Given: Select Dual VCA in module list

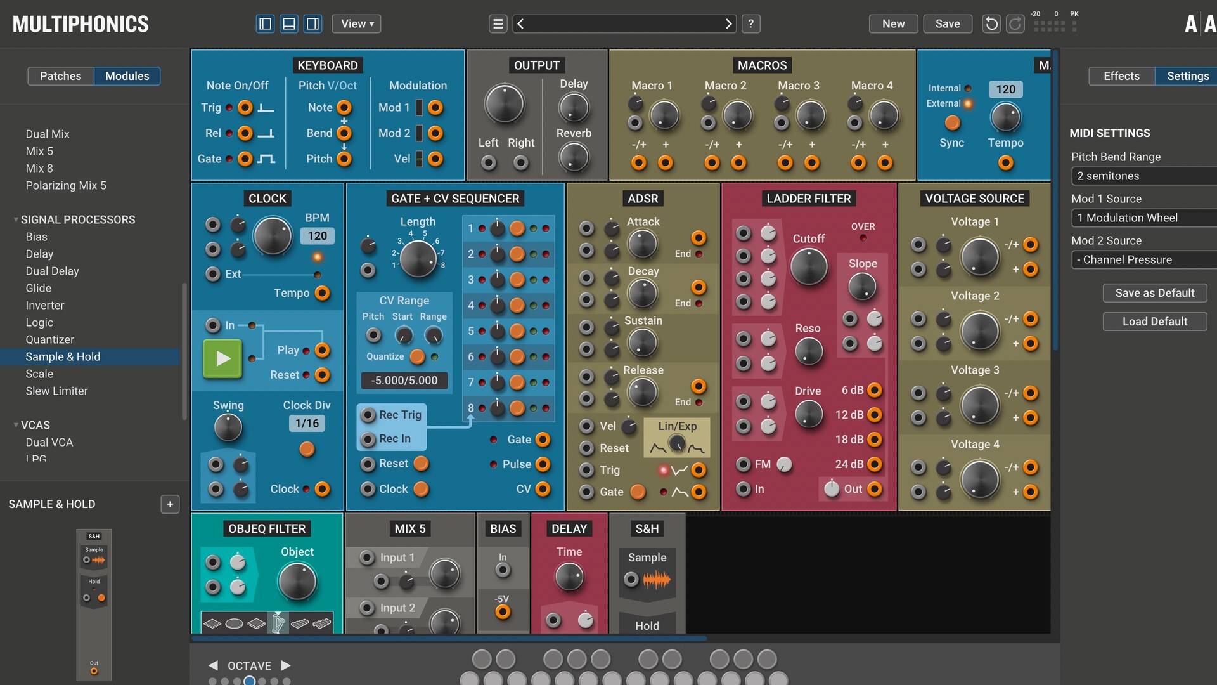Looking at the screenshot, I should click(x=90, y=442).
